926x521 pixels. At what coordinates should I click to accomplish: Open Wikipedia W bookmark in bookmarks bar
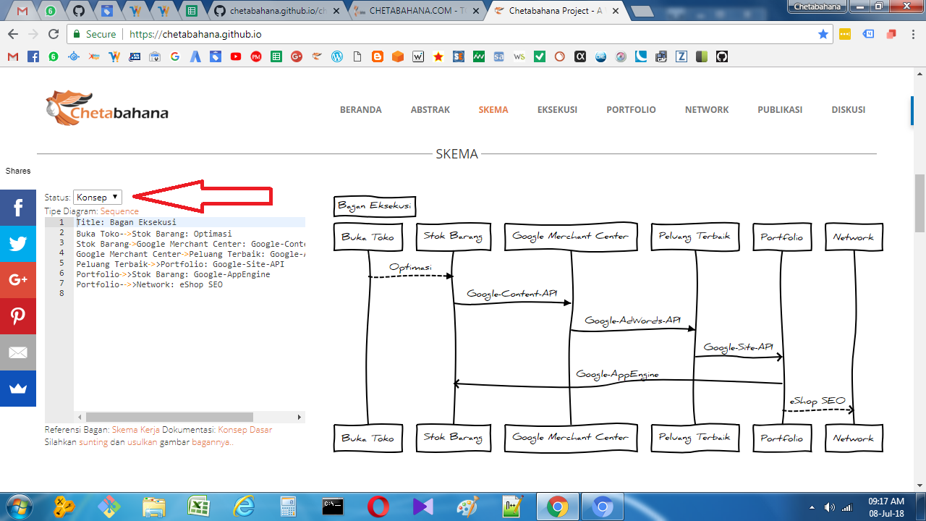418,56
